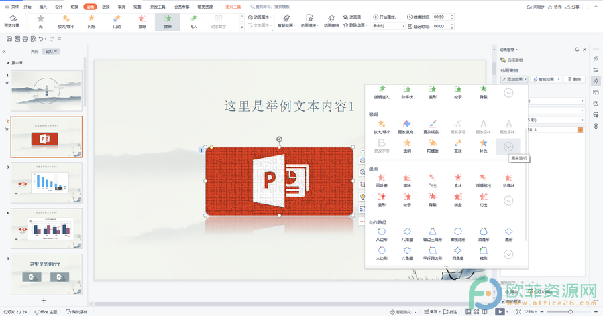Apply 盒状 exit effect in popup
Screen dimensions: 603x316
click(x=458, y=181)
